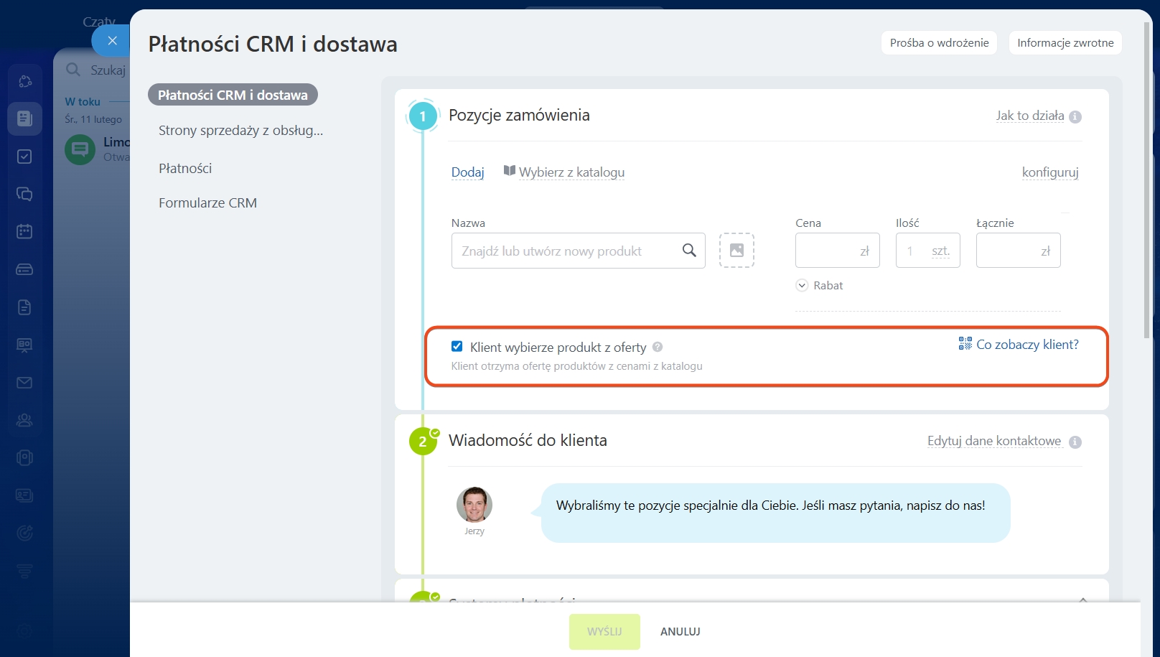Open the szt. unit selector

940,251
